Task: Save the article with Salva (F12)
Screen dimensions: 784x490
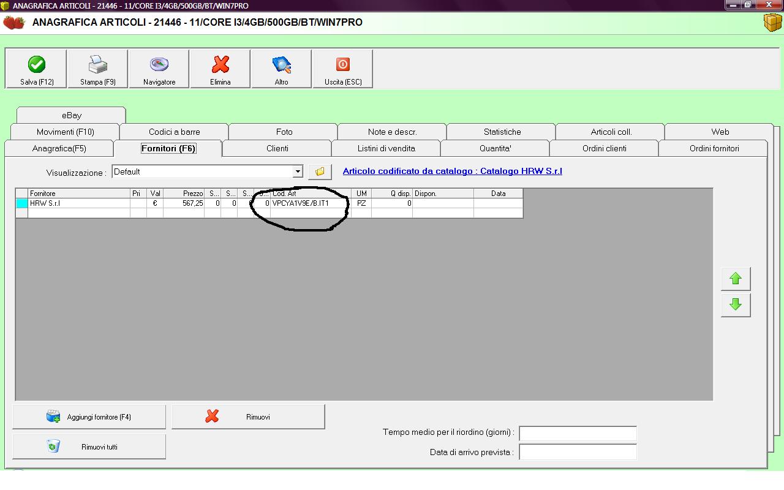Action: tap(36, 69)
